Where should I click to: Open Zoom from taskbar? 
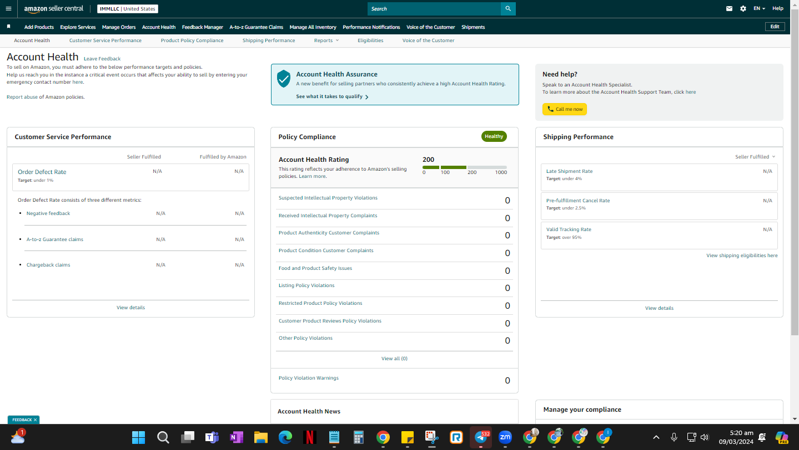click(x=505, y=437)
